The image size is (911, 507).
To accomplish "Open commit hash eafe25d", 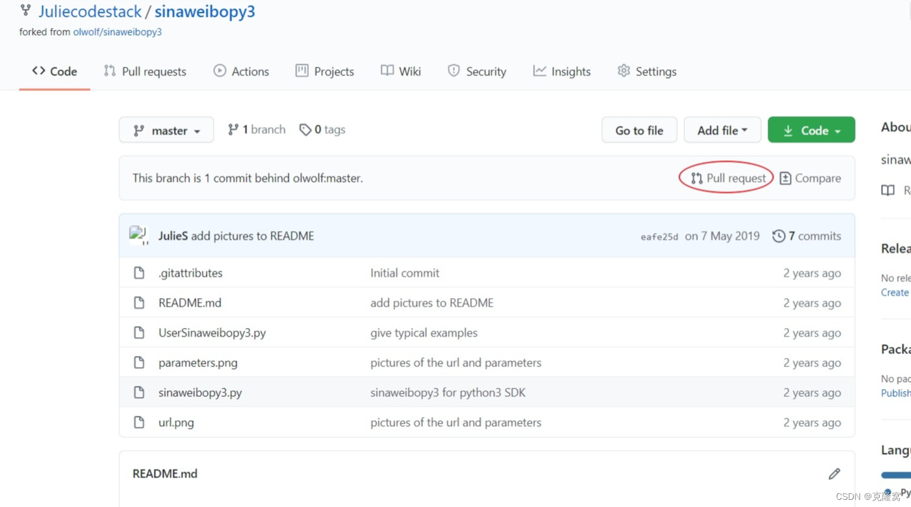I will (659, 237).
